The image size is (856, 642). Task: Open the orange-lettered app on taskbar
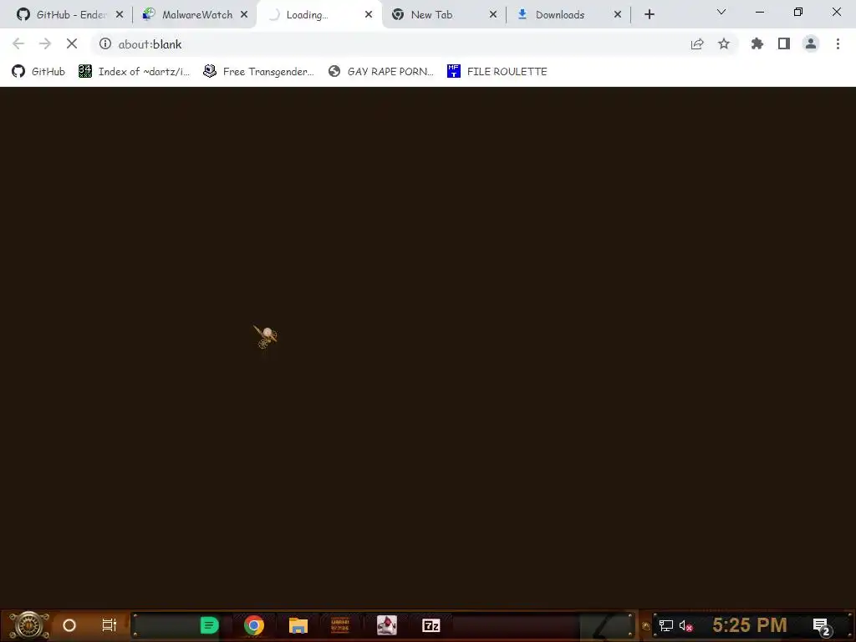(x=340, y=625)
